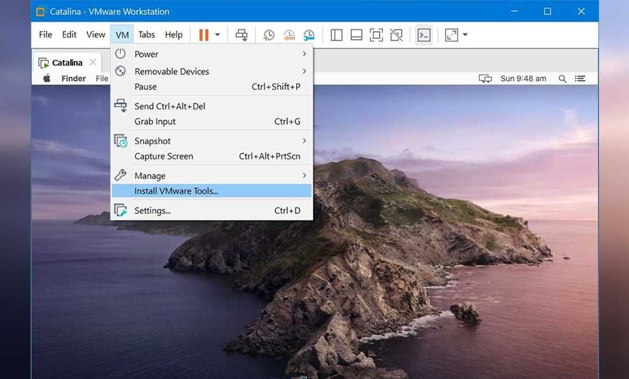629x379 pixels.
Task: Select Install VMware Tools menu entry
Action: [176, 191]
